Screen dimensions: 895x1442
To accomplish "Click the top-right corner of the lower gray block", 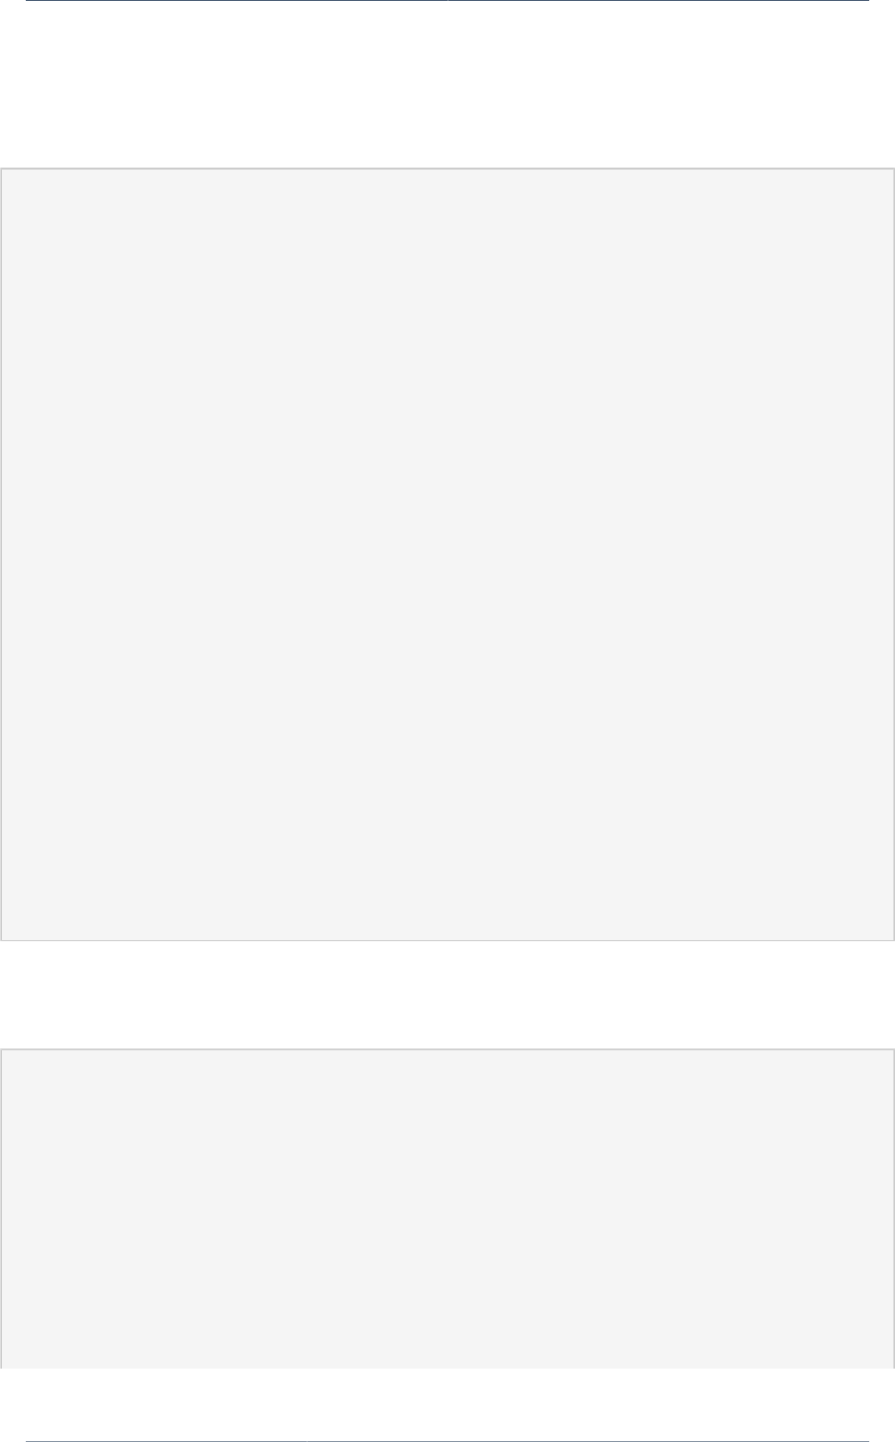I will point(893,1050).
